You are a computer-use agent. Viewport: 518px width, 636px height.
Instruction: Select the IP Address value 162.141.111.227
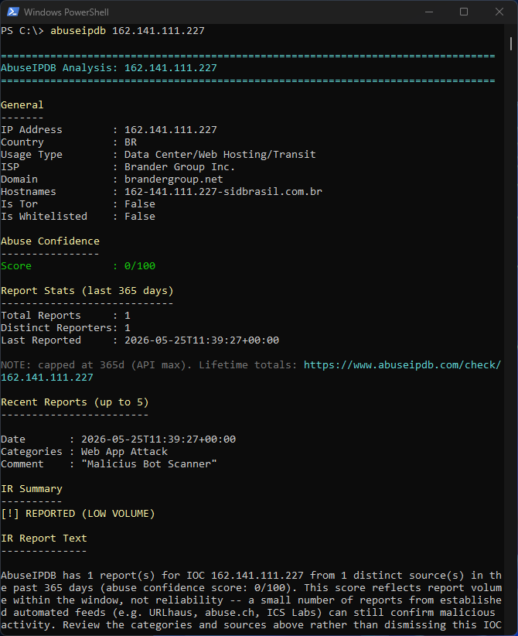pos(171,130)
